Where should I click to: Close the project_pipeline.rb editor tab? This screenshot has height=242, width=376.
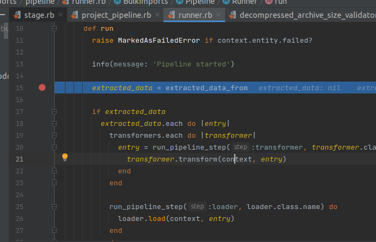[159, 15]
